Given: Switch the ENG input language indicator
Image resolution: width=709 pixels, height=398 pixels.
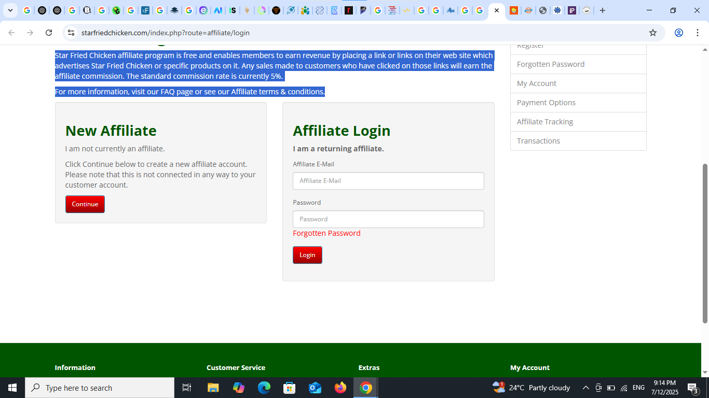Looking at the screenshot, I should pos(639,388).
